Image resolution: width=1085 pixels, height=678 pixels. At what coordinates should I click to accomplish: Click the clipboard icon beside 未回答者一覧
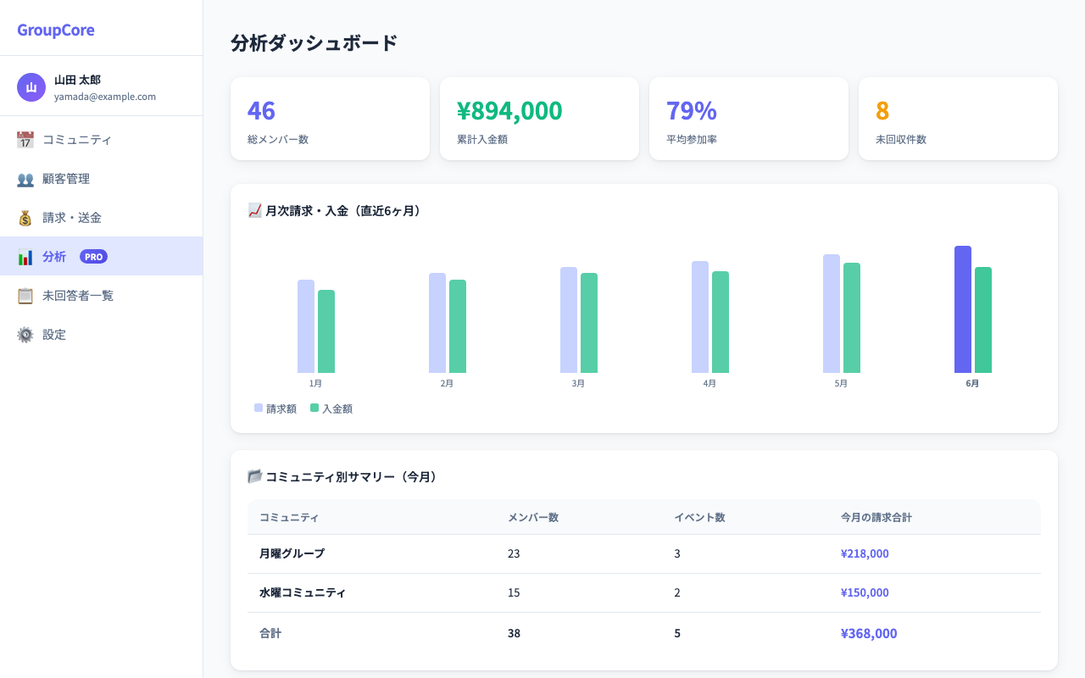[x=25, y=296]
